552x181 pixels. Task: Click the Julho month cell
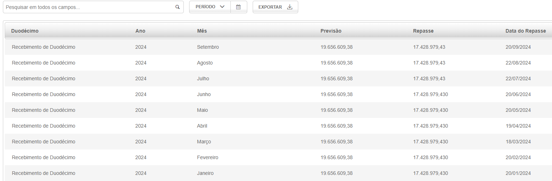(x=203, y=78)
